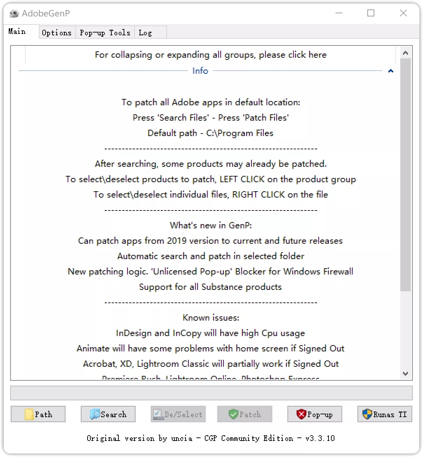Click the UAC shield icon on Runas TI

tap(367, 414)
